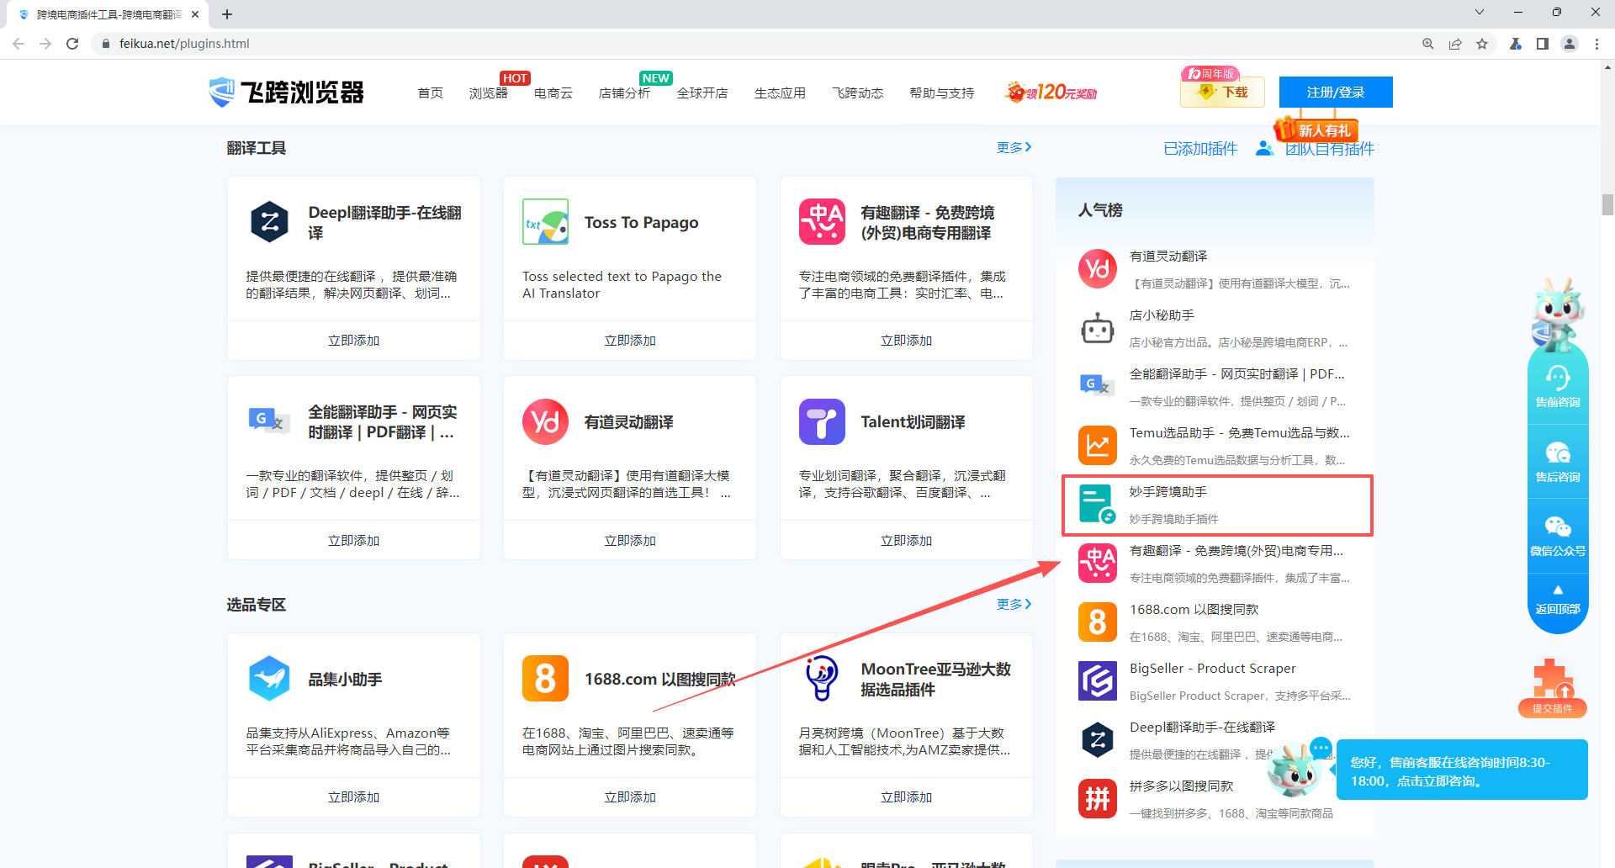This screenshot has height=868, width=1615.
Task: Click 店小秘助手 robot icon
Action: pos(1098,328)
